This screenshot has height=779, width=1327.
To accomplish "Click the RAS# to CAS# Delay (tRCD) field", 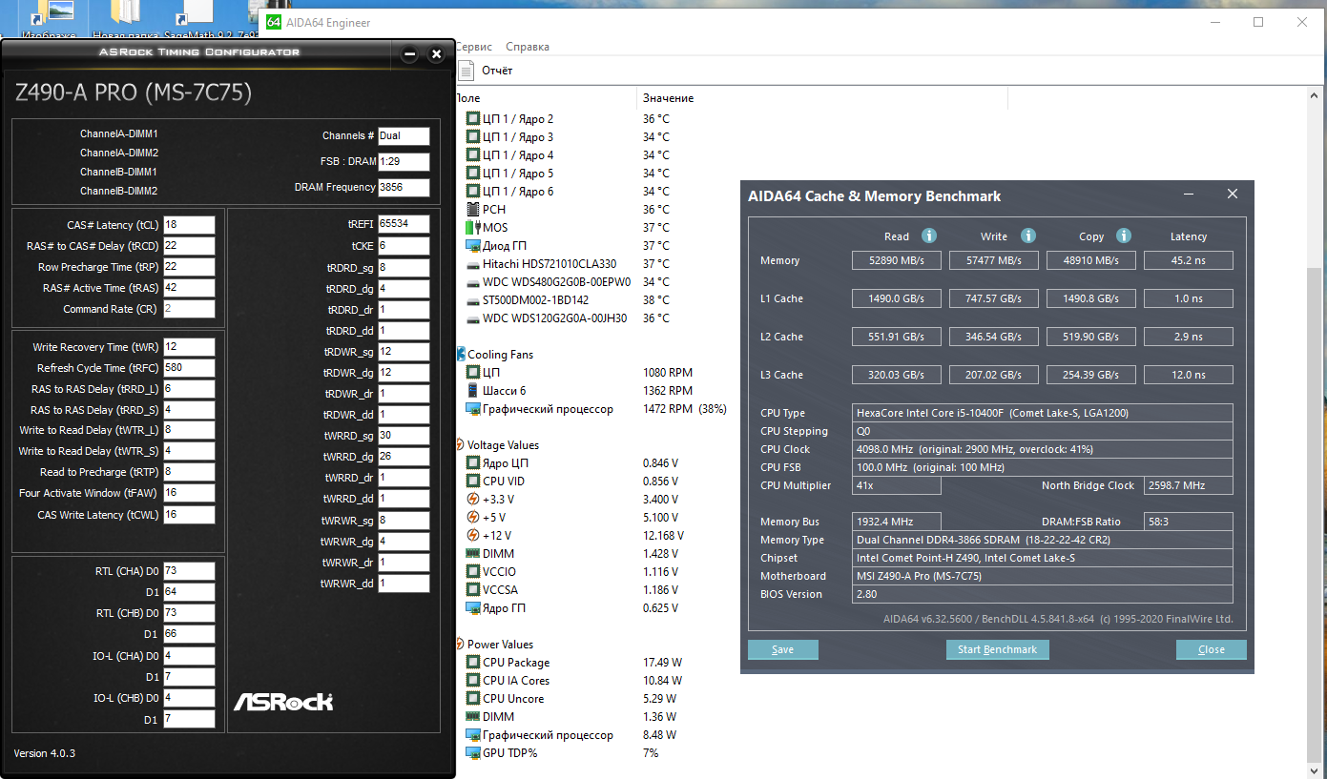I will [189, 246].
